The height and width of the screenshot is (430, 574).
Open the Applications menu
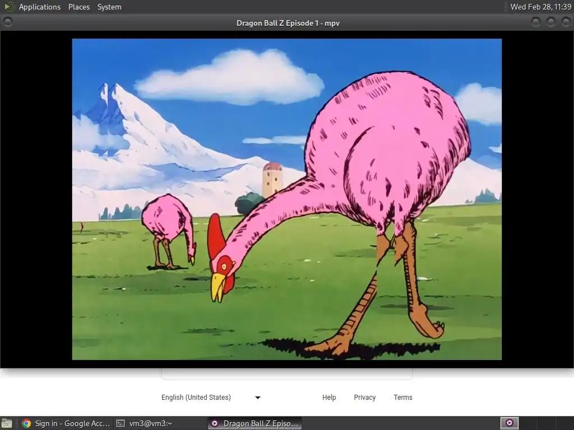(40, 7)
